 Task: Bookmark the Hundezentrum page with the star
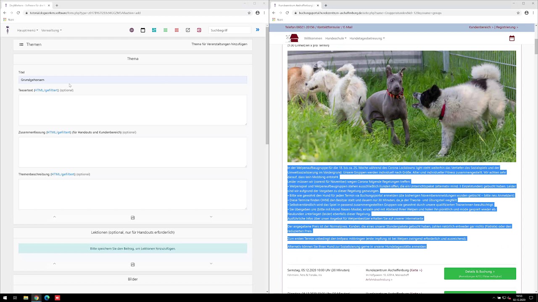click(518, 13)
